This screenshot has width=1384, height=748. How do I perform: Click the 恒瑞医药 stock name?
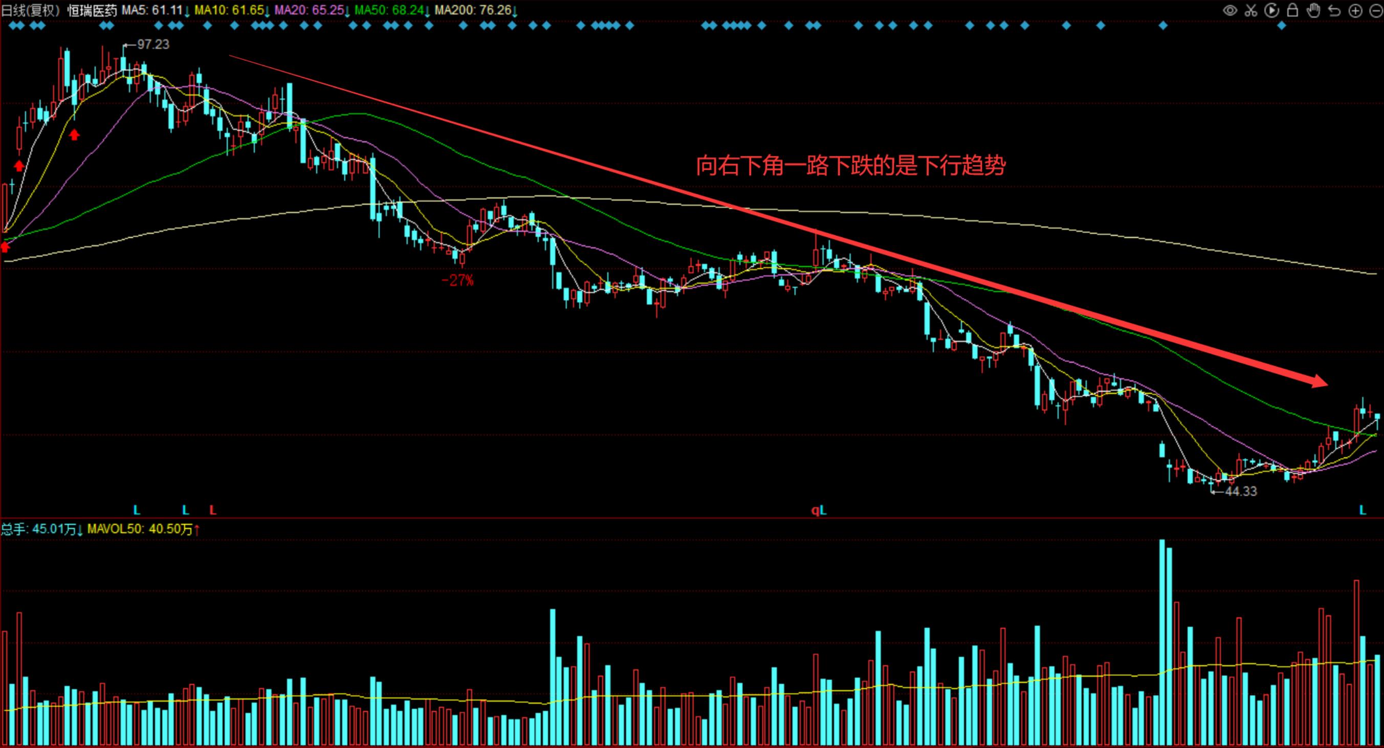pyautogui.click(x=92, y=10)
